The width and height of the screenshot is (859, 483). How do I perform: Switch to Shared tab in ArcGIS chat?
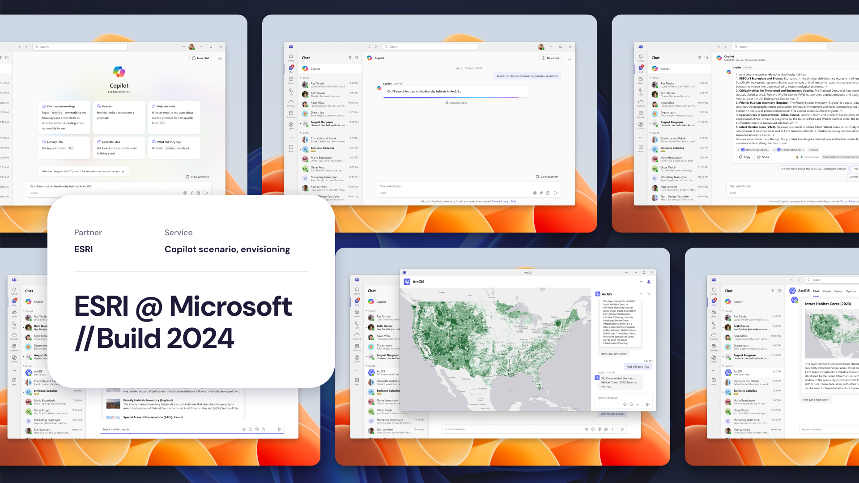point(826,291)
